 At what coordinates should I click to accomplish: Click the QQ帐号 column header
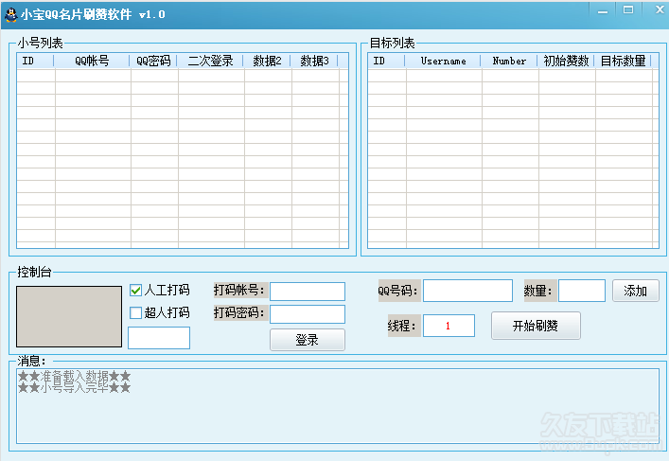tap(92, 61)
